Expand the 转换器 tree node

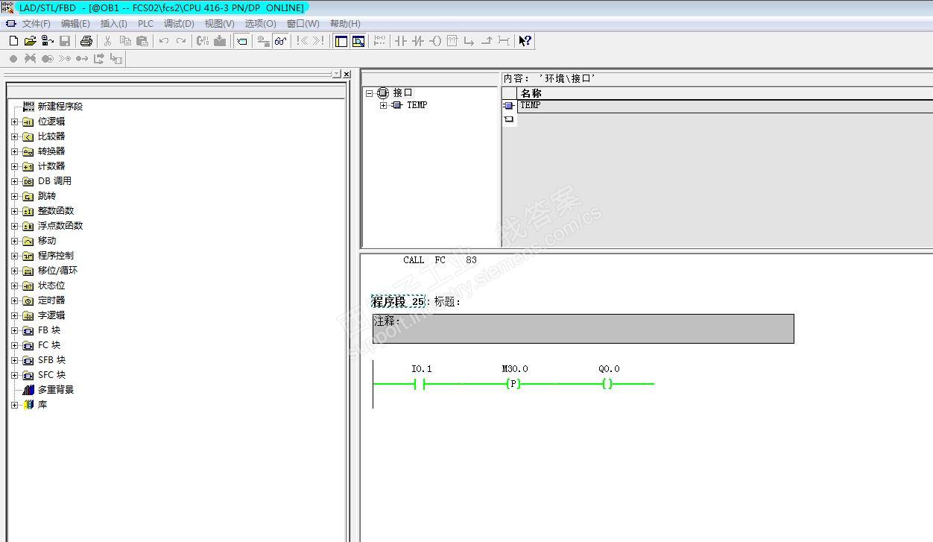tap(14, 151)
